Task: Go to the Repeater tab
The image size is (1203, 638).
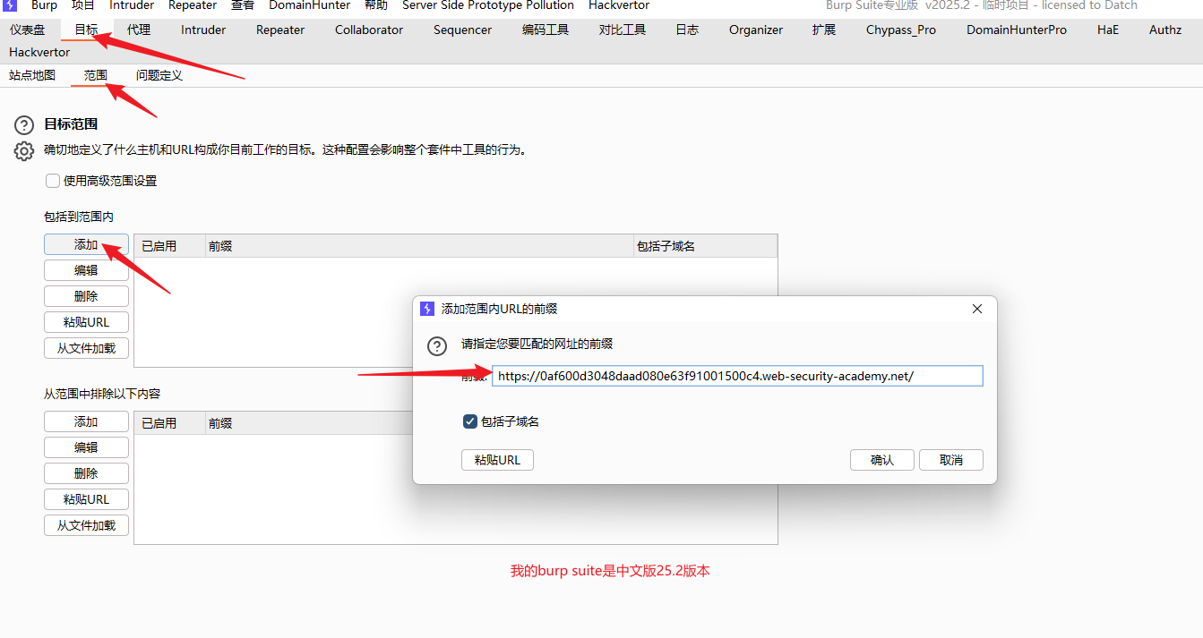Action: click(280, 30)
